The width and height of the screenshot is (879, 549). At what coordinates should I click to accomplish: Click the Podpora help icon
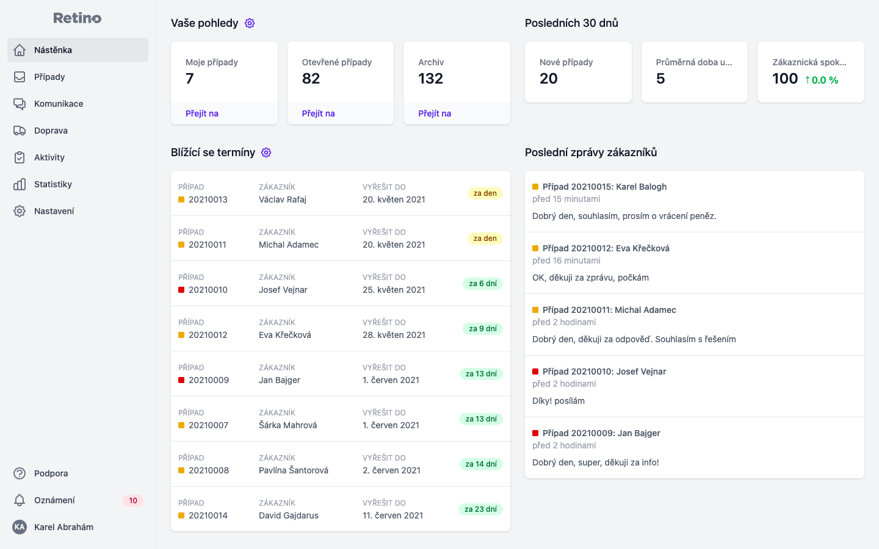(20, 473)
